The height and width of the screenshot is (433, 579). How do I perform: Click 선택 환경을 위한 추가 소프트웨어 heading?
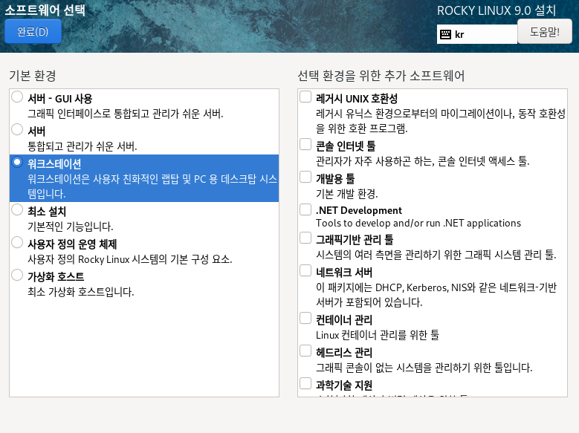(381, 76)
